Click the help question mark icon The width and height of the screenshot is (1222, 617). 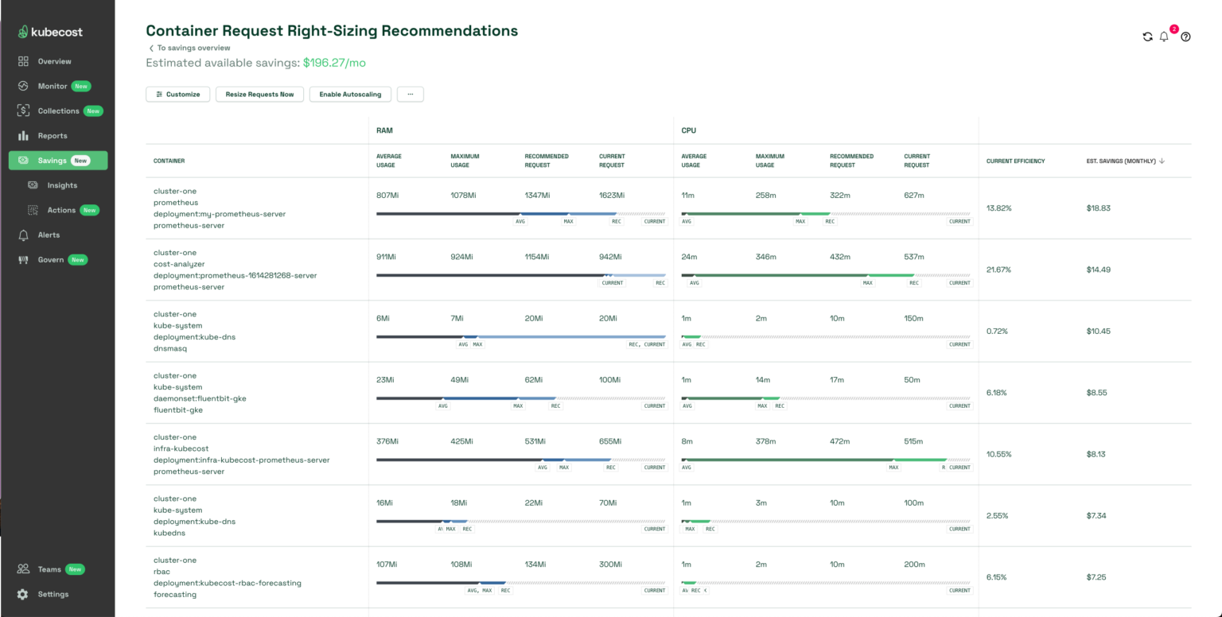[x=1185, y=37]
